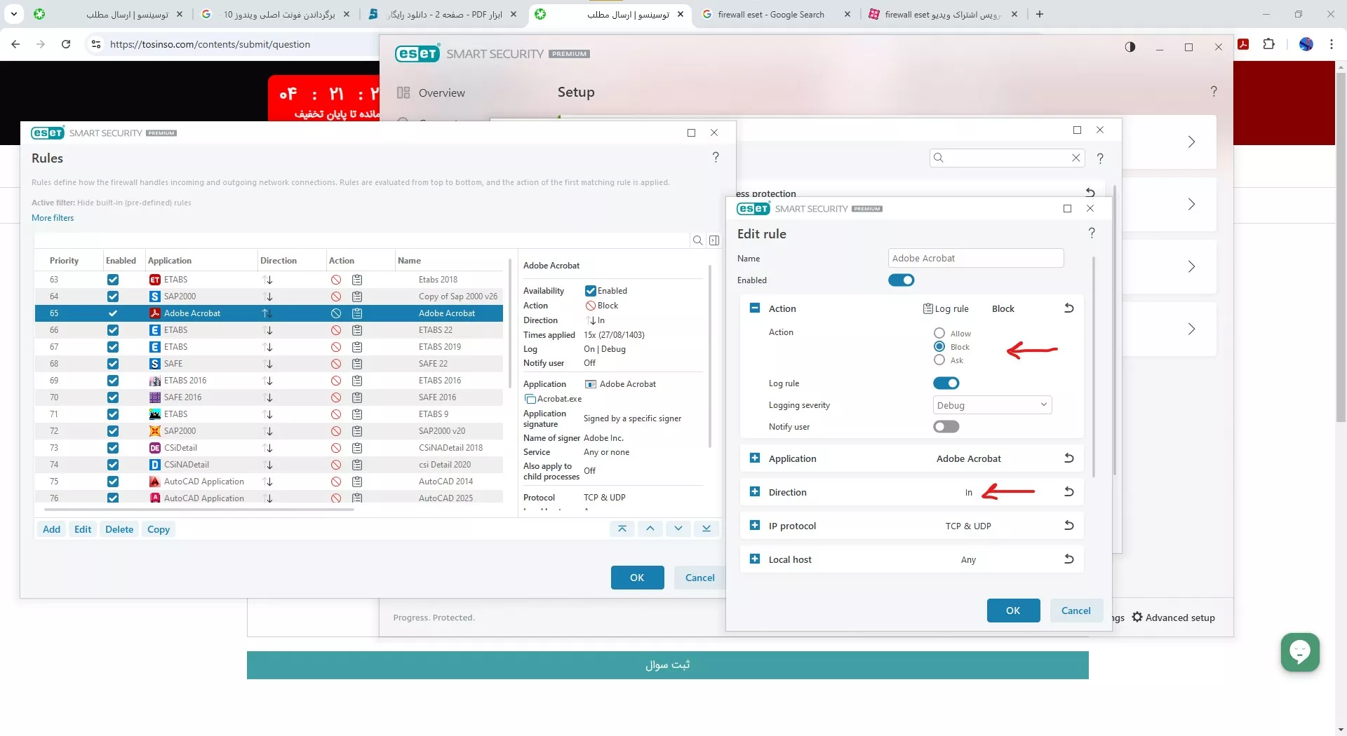Screen dimensions: 1347x736
Task: Click the rule Name input field
Action: pyautogui.click(x=976, y=258)
